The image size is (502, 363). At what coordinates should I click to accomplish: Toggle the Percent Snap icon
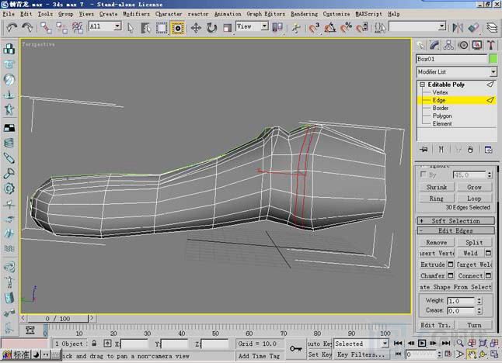pyautogui.click(x=346, y=28)
